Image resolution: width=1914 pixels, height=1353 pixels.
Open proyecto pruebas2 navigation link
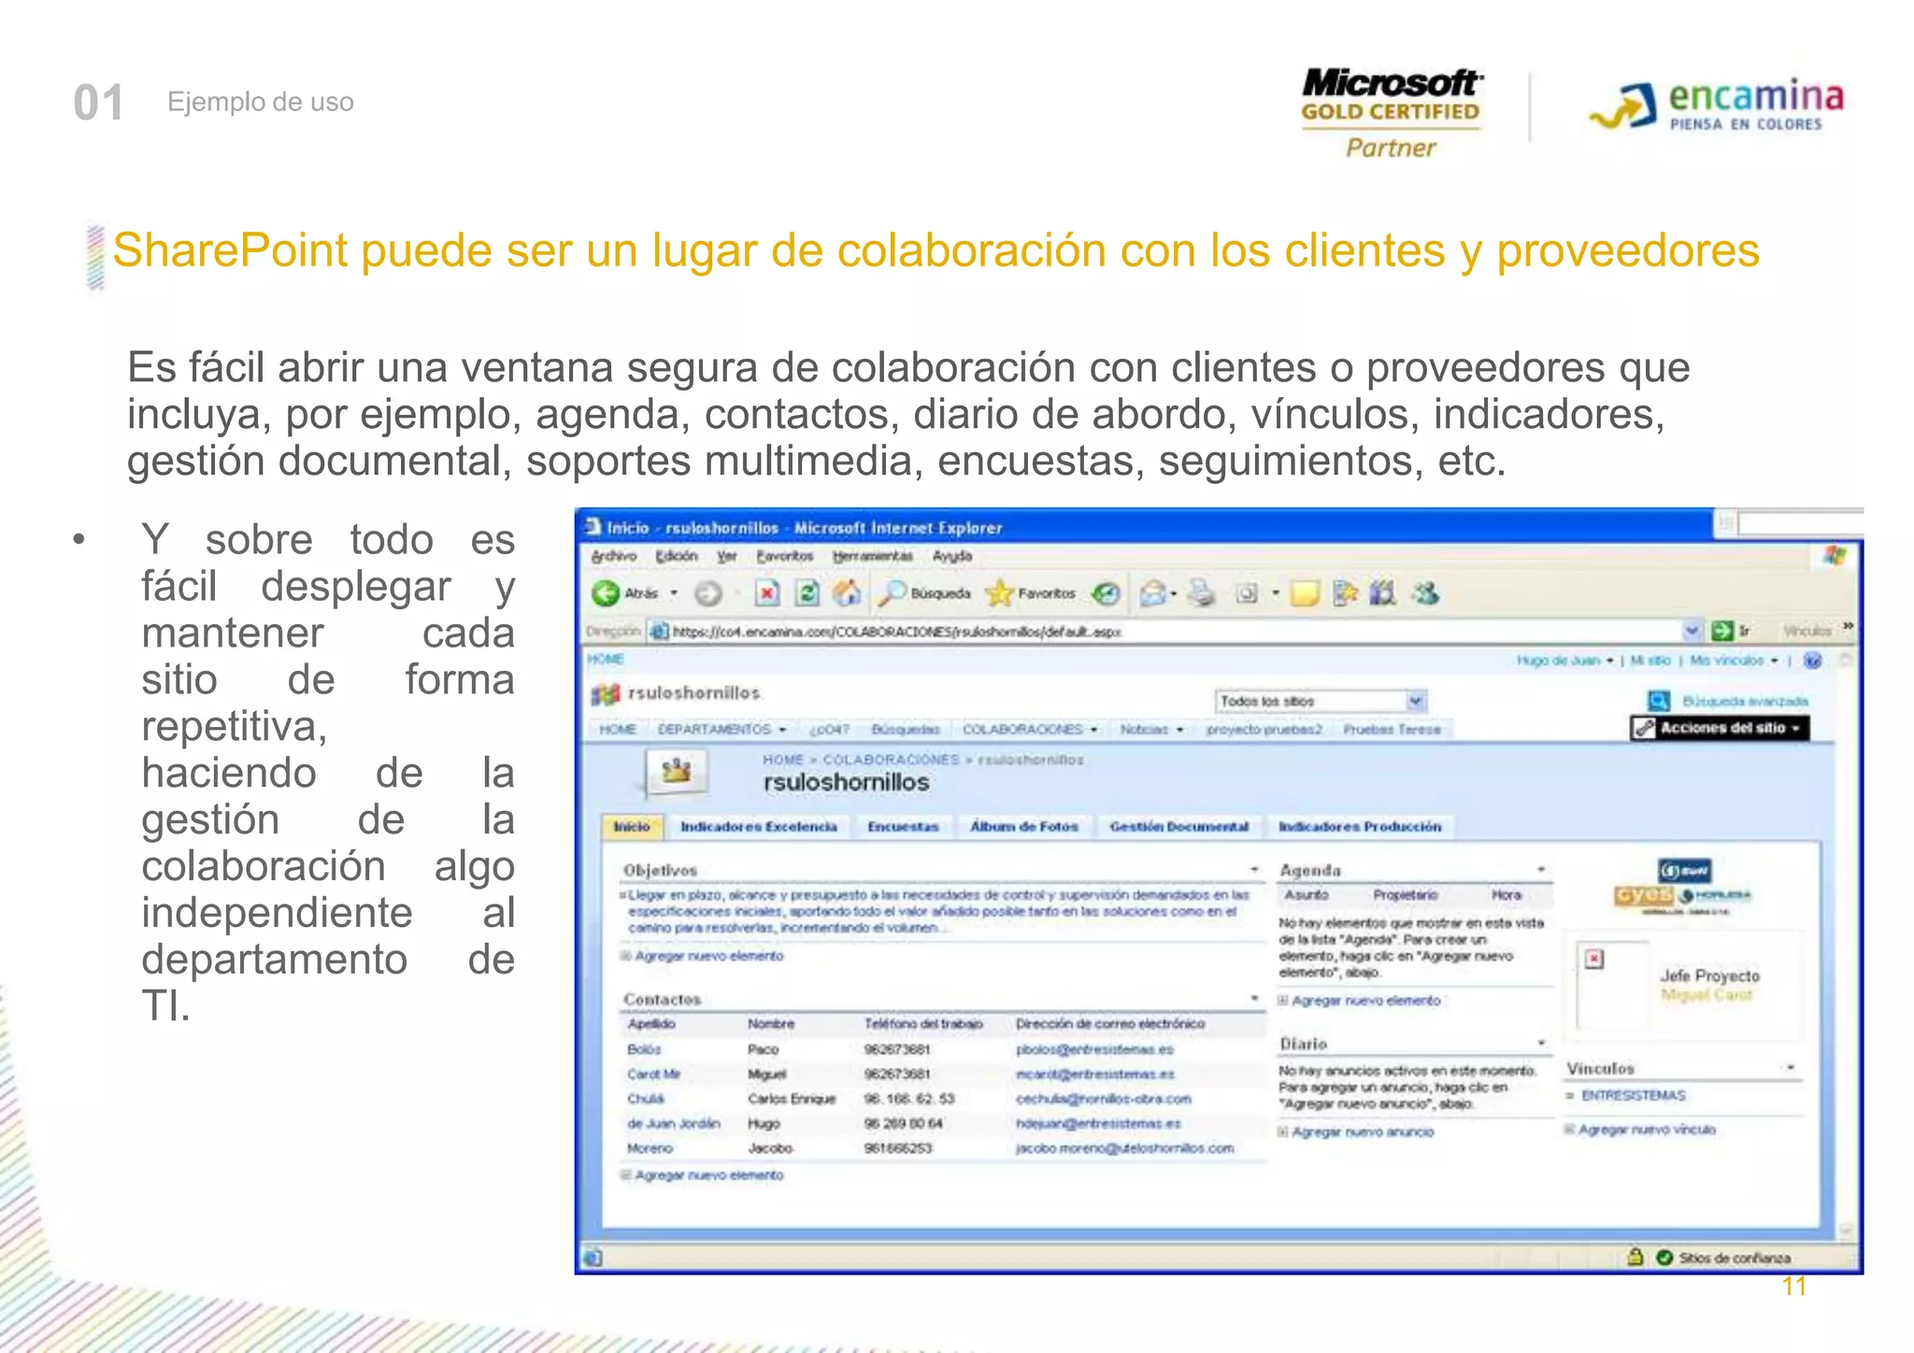click(1264, 730)
